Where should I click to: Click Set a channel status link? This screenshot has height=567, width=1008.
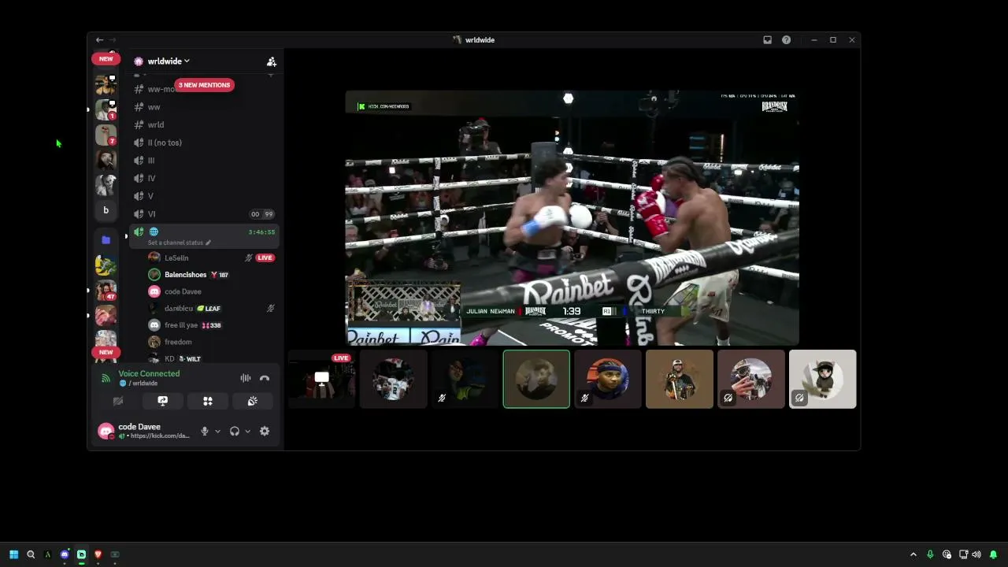pos(180,243)
